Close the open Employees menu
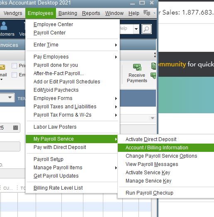 click(41, 13)
